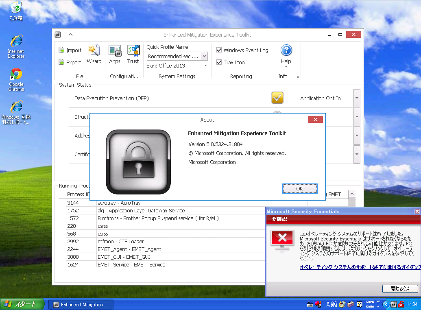Click the IME input mode 'A' indicator
This screenshot has height=310, width=421.
tap(328, 304)
